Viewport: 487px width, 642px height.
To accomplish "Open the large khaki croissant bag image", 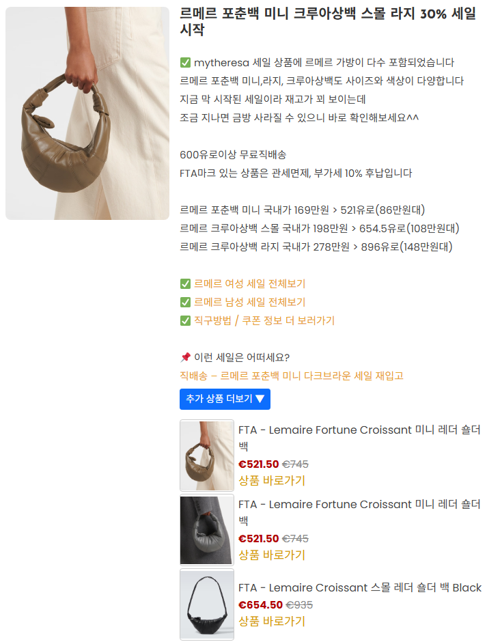I will 87,113.
